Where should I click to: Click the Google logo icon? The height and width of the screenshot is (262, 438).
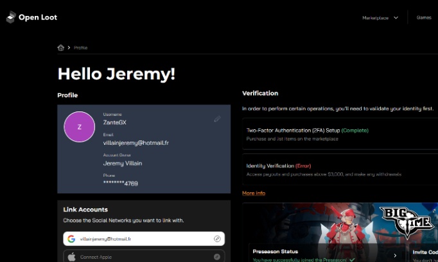72,239
